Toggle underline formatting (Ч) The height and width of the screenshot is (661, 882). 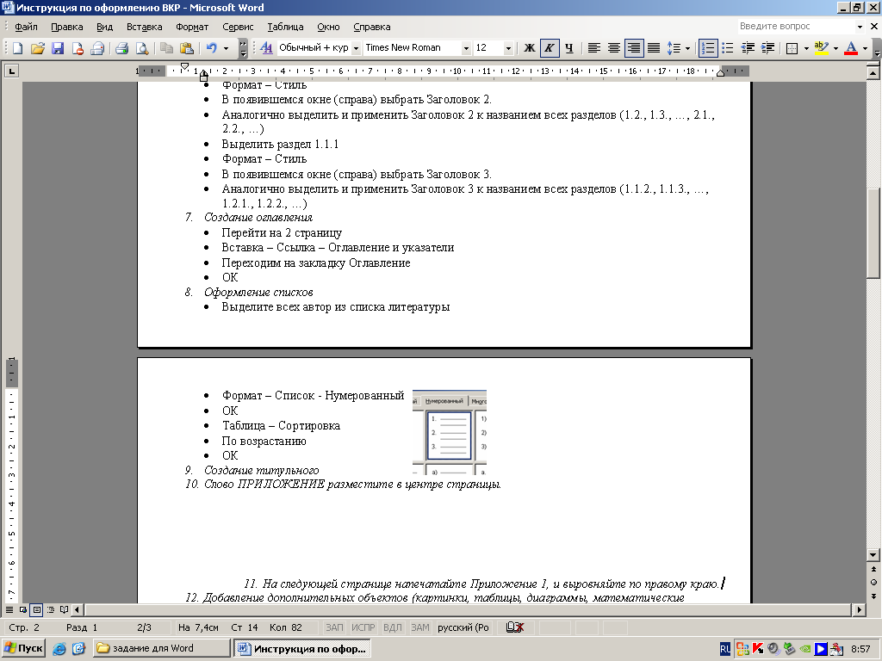(x=569, y=48)
